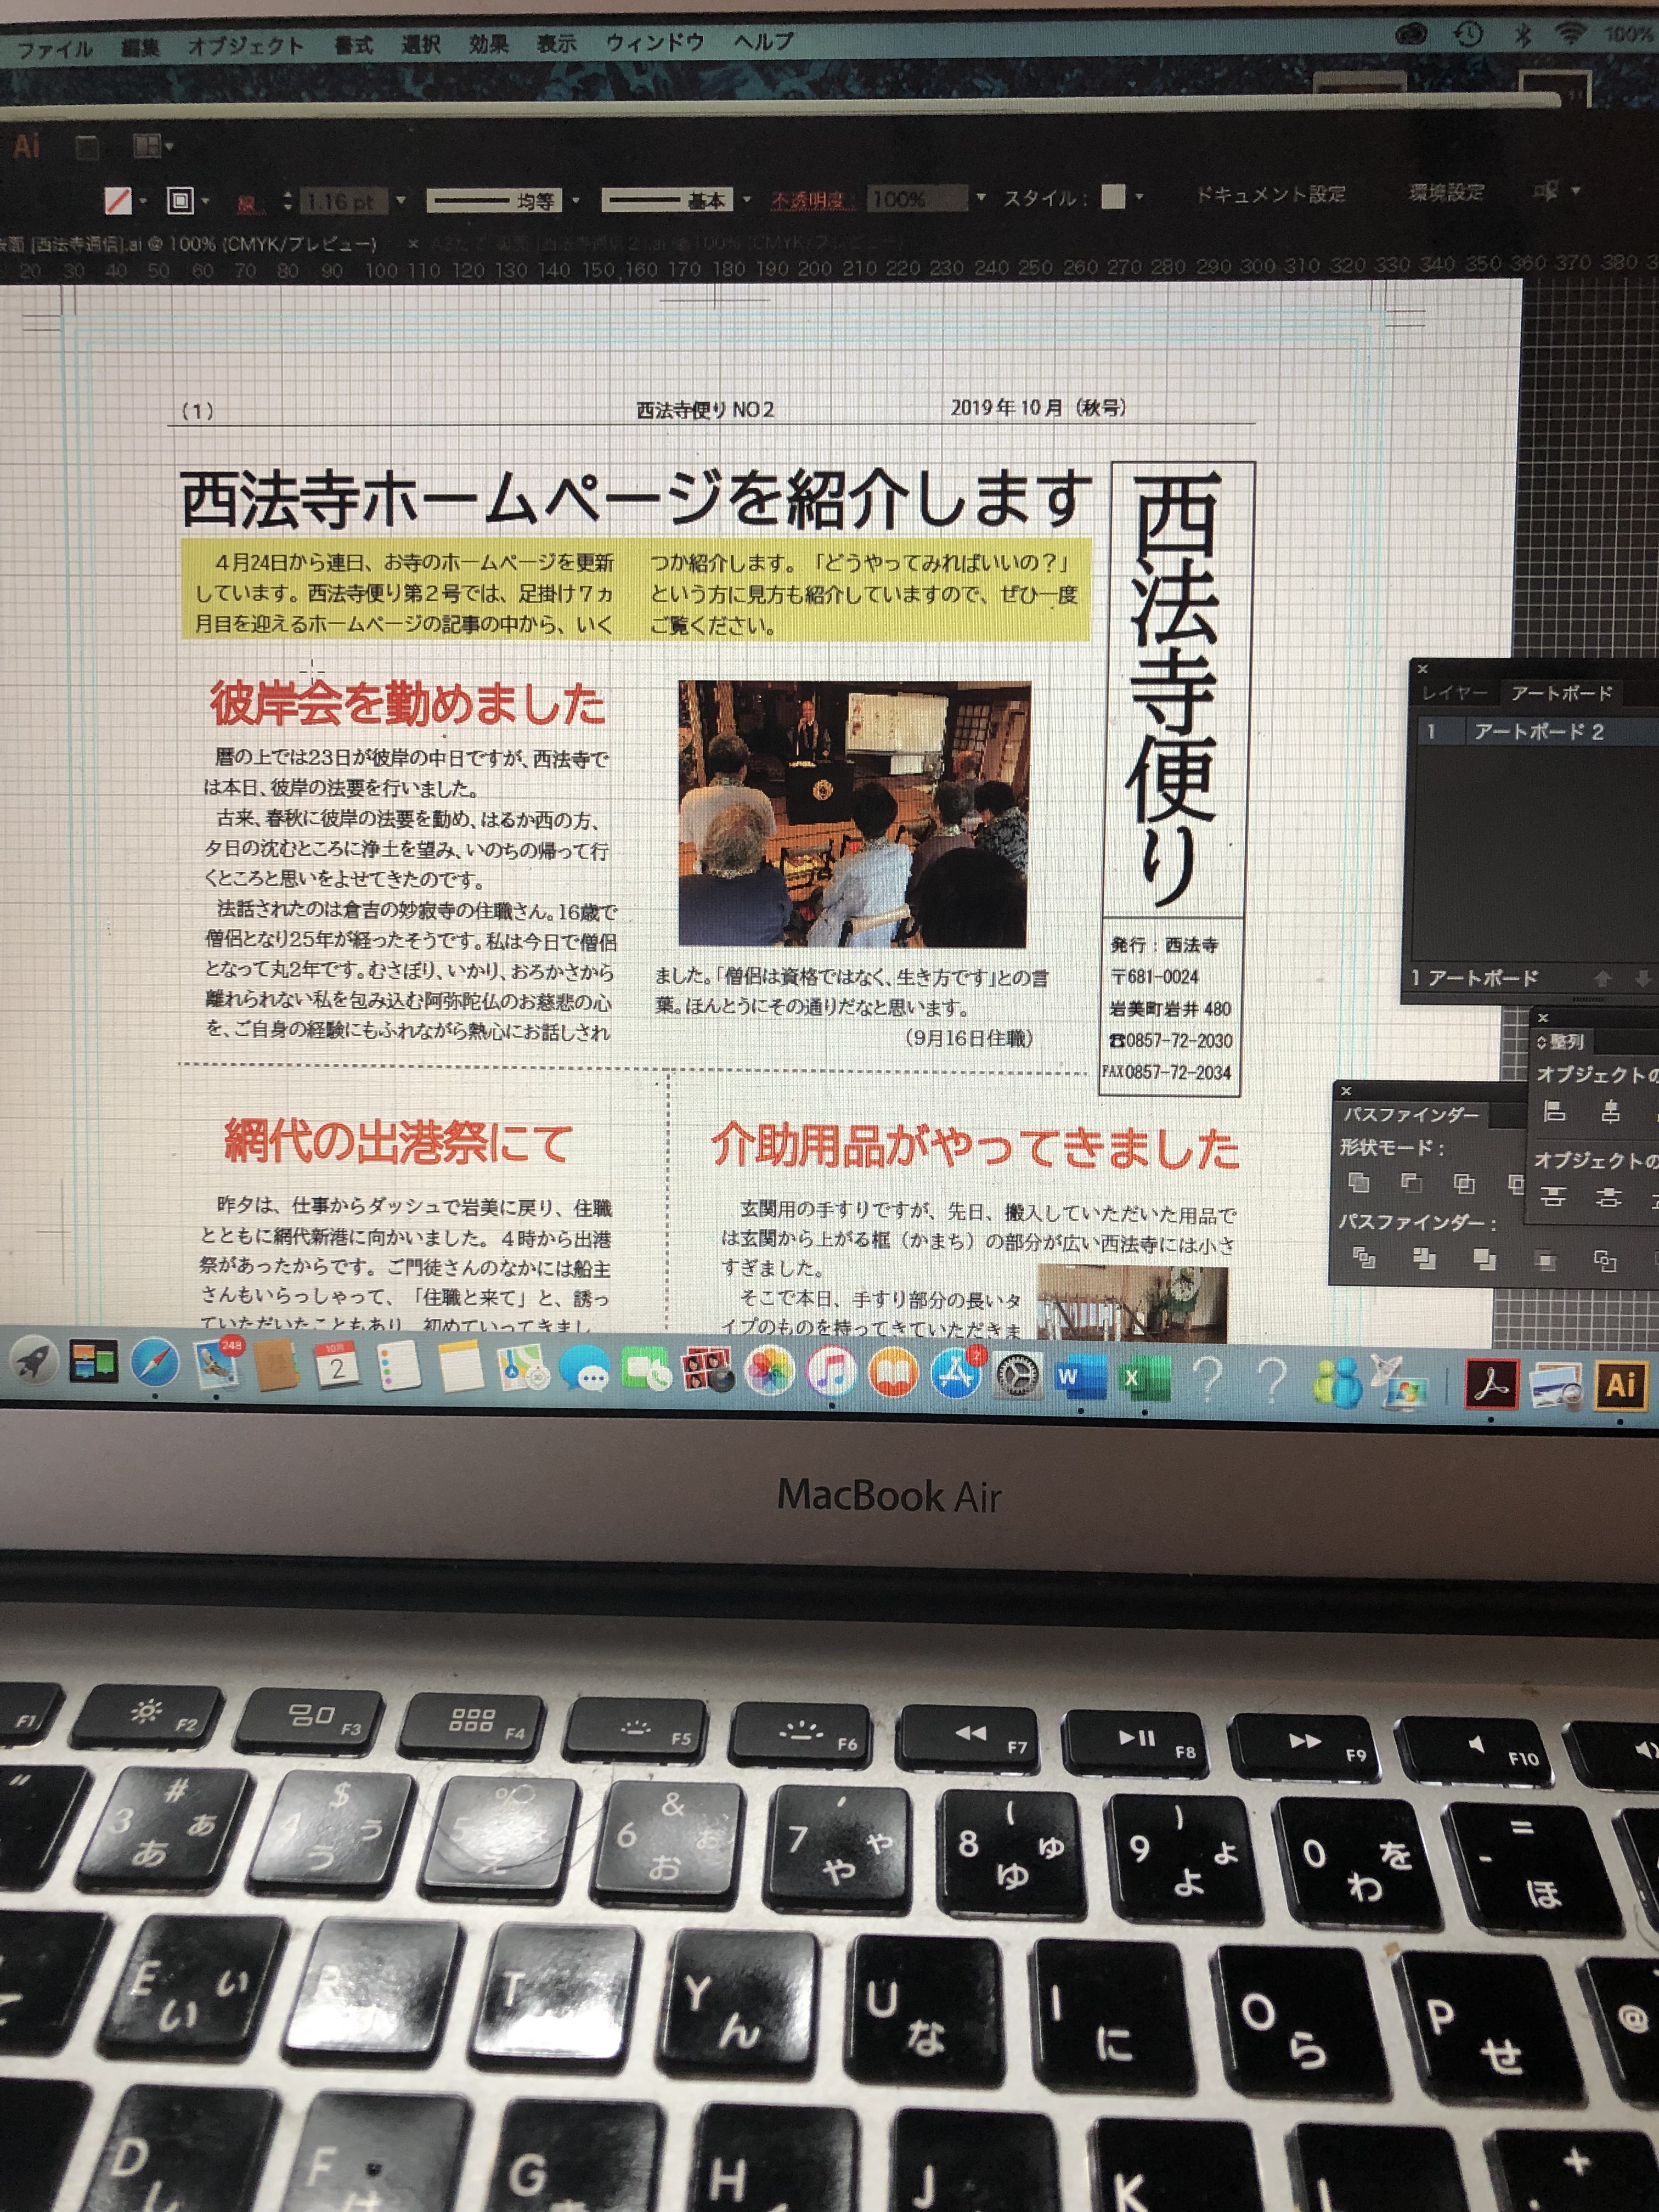
Task: Open the stroke weight dropdown arrow
Action: tap(401, 200)
